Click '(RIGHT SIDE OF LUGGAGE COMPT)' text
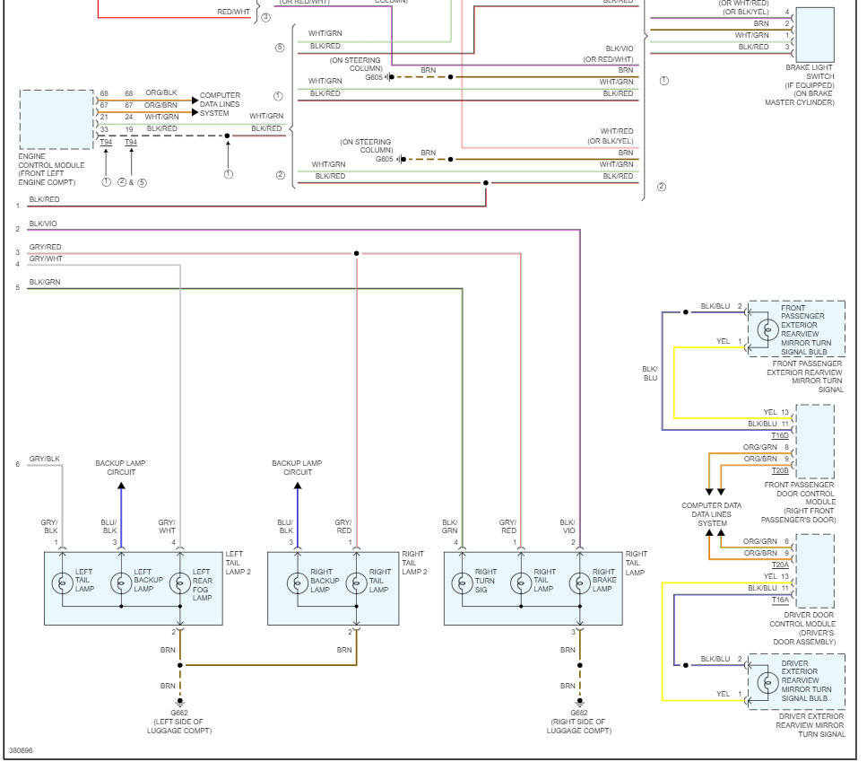 (578, 726)
